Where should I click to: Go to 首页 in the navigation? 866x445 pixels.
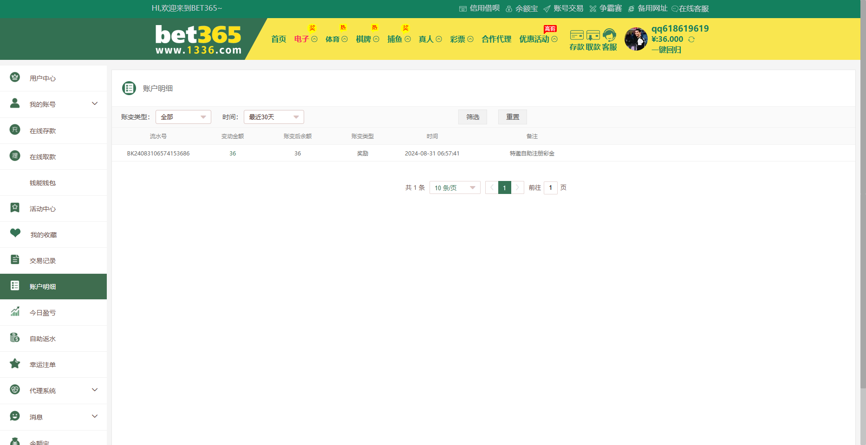pyautogui.click(x=279, y=39)
